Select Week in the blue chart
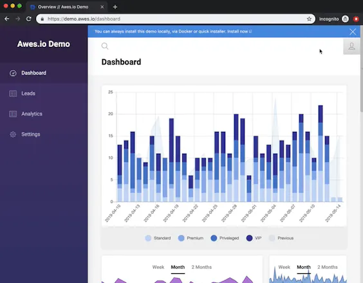Image resolution: width=363 pixels, height=283 pixels. coord(284,268)
